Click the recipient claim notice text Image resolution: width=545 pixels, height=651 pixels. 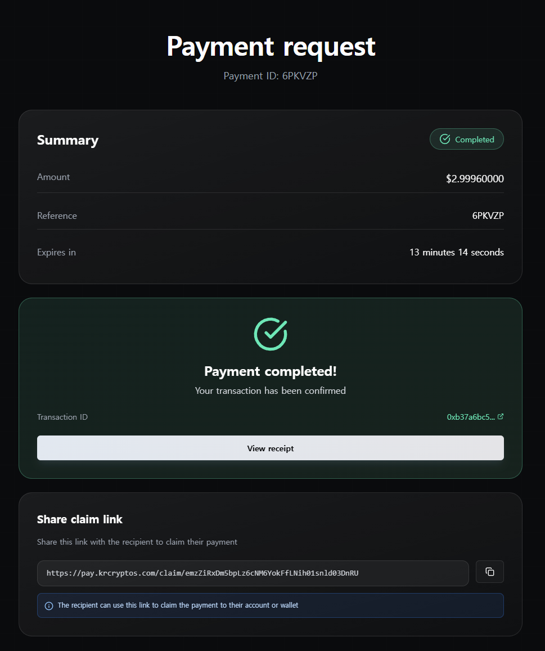(178, 605)
